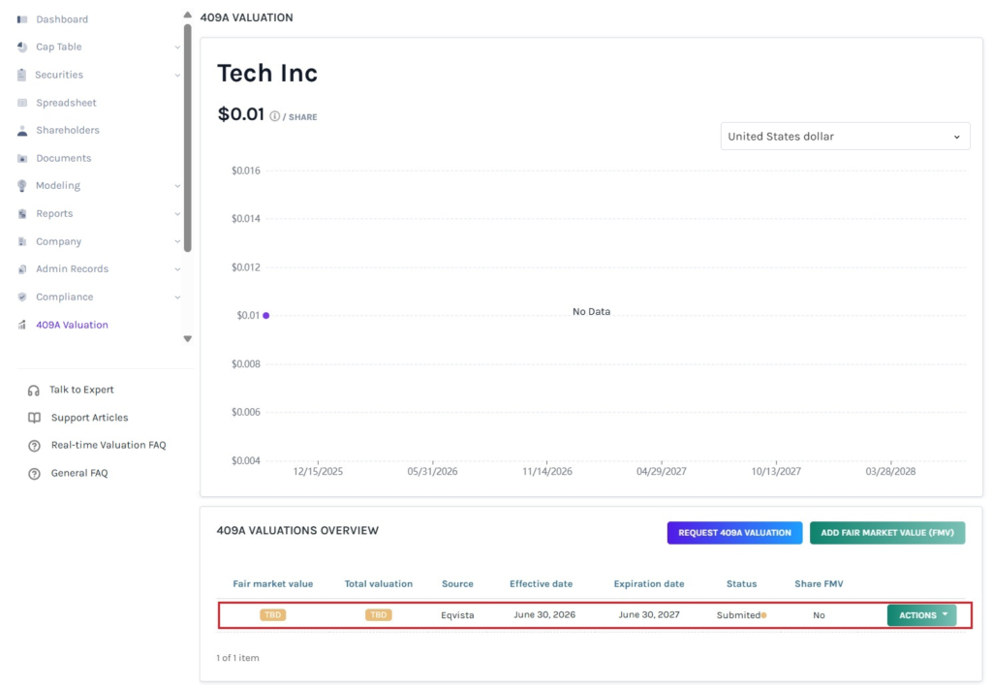The height and width of the screenshot is (687, 992).
Task: Click the info icon beside $0.01 share price
Action: 274,115
